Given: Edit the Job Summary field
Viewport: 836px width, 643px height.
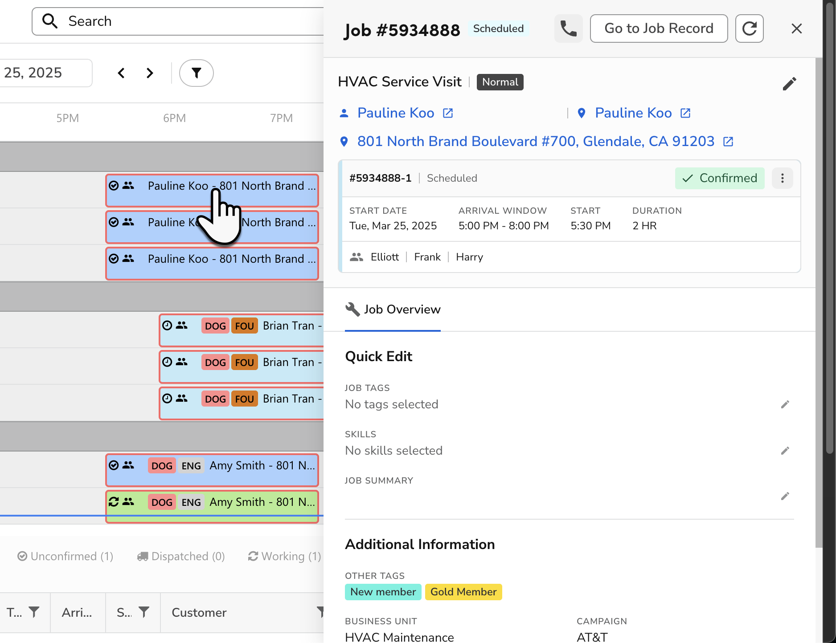Looking at the screenshot, I should [785, 496].
